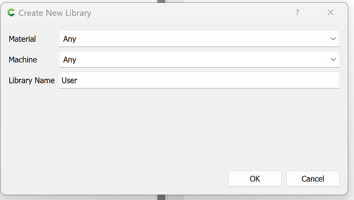Place cursor after the User text

point(77,80)
